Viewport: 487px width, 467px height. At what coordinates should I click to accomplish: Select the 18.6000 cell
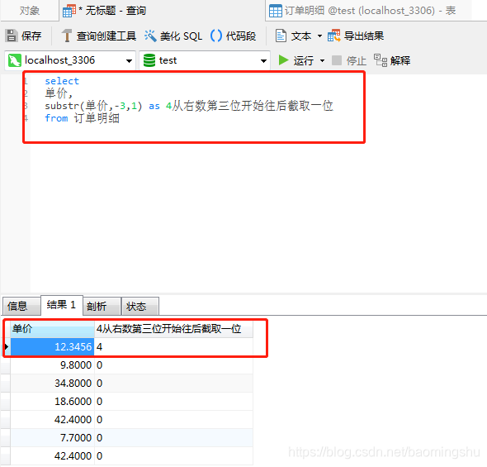[x=52, y=402]
